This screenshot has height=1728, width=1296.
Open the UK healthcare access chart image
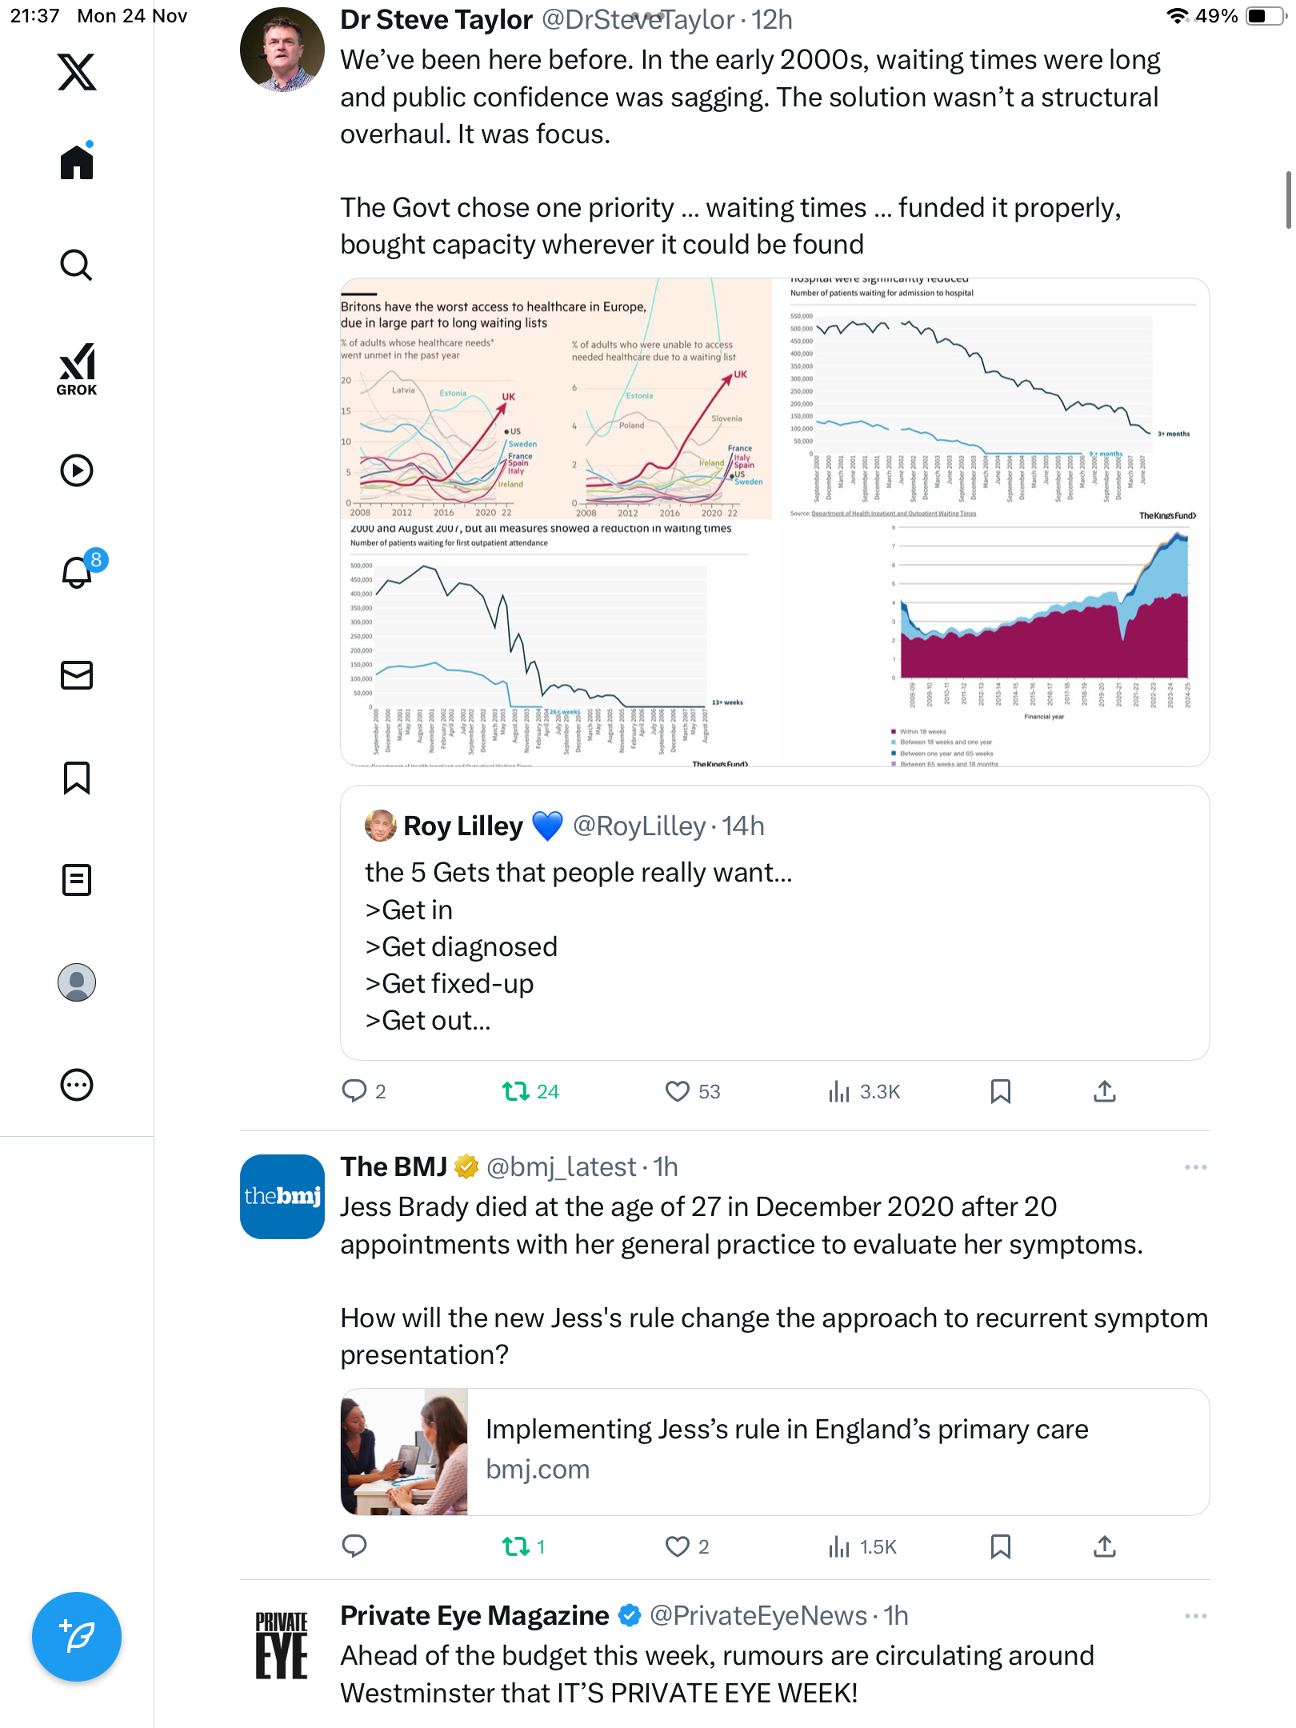556,399
